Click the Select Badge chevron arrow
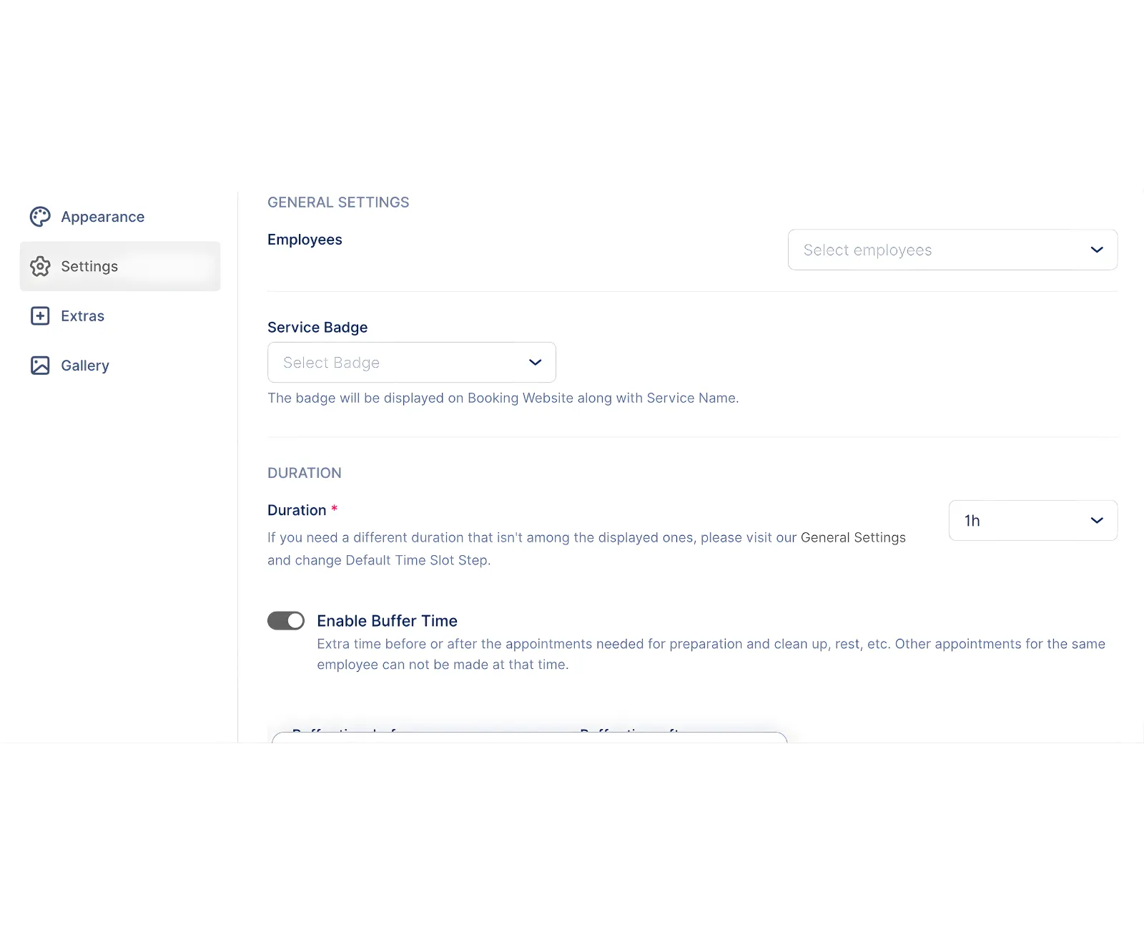This screenshot has height=930, width=1144. click(x=534, y=363)
